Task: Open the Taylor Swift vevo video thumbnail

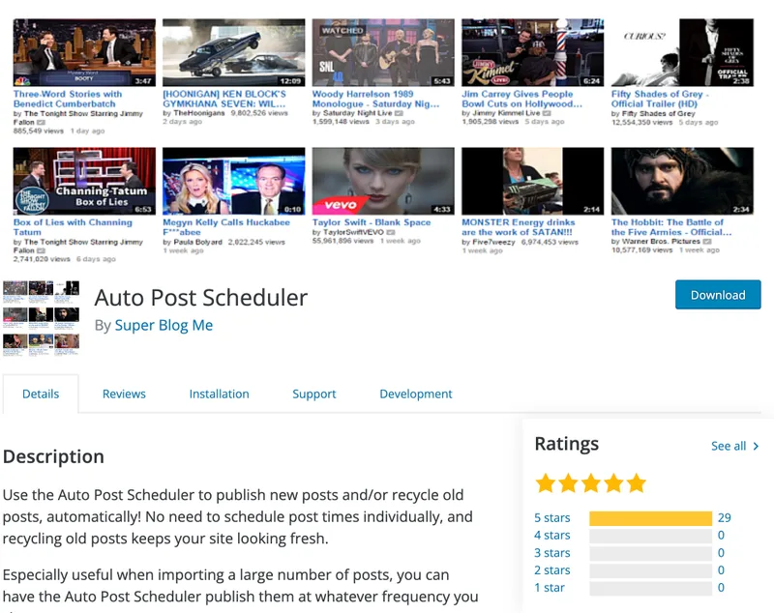Action: point(383,181)
